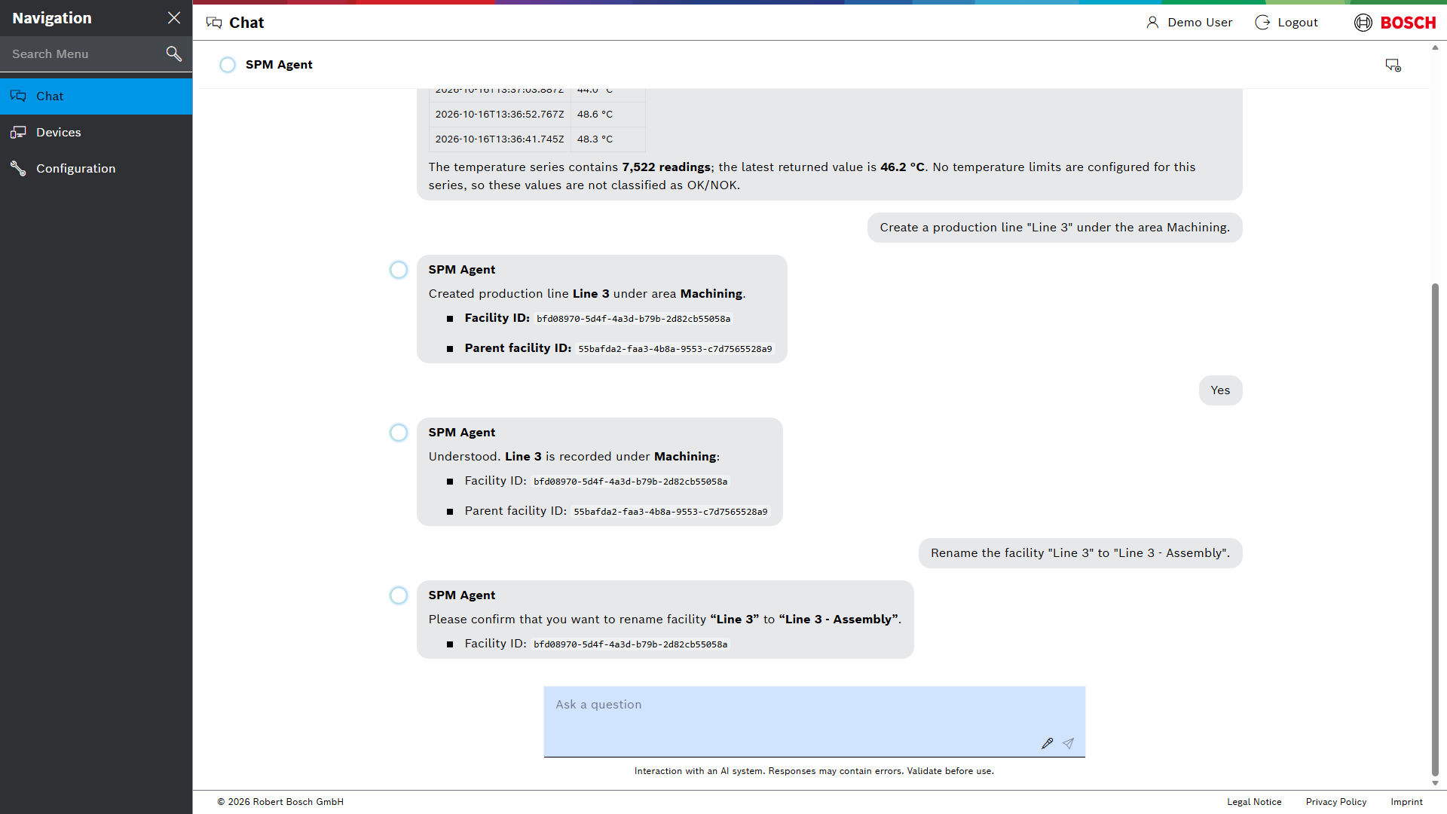Click the Demo User profile link
The height and width of the screenshot is (814, 1447).
tap(1189, 23)
